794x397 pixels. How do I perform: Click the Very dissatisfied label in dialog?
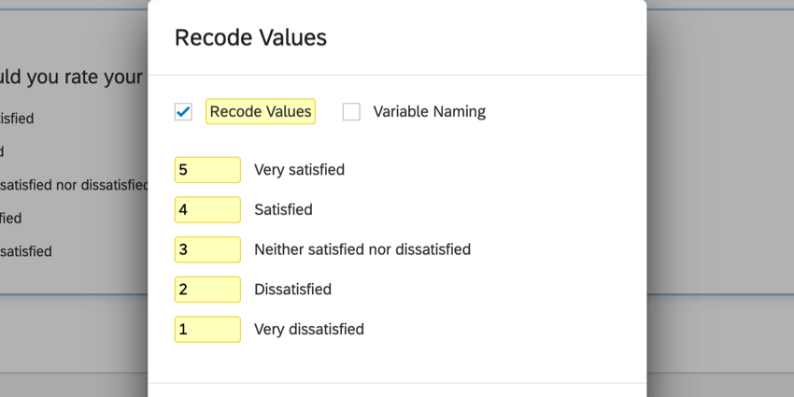pyautogui.click(x=308, y=329)
